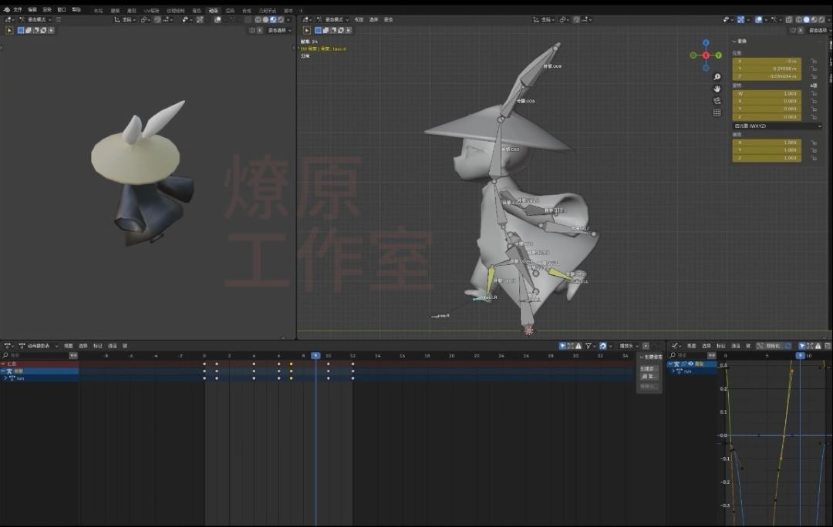The width and height of the screenshot is (833, 527).
Task: Click the green Y axis gizmo ball
Action: tap(718, 55)
